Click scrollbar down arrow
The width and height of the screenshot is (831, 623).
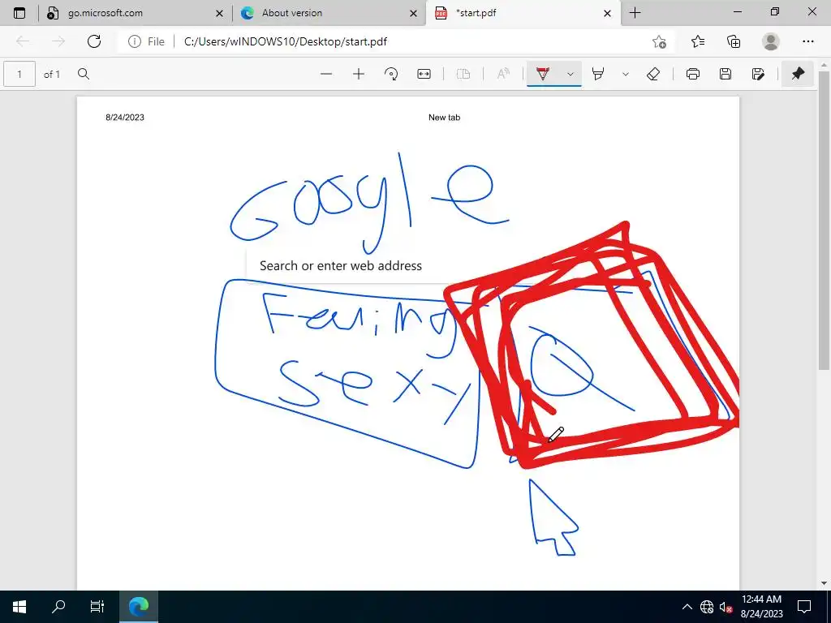click(x=824, y=583)
